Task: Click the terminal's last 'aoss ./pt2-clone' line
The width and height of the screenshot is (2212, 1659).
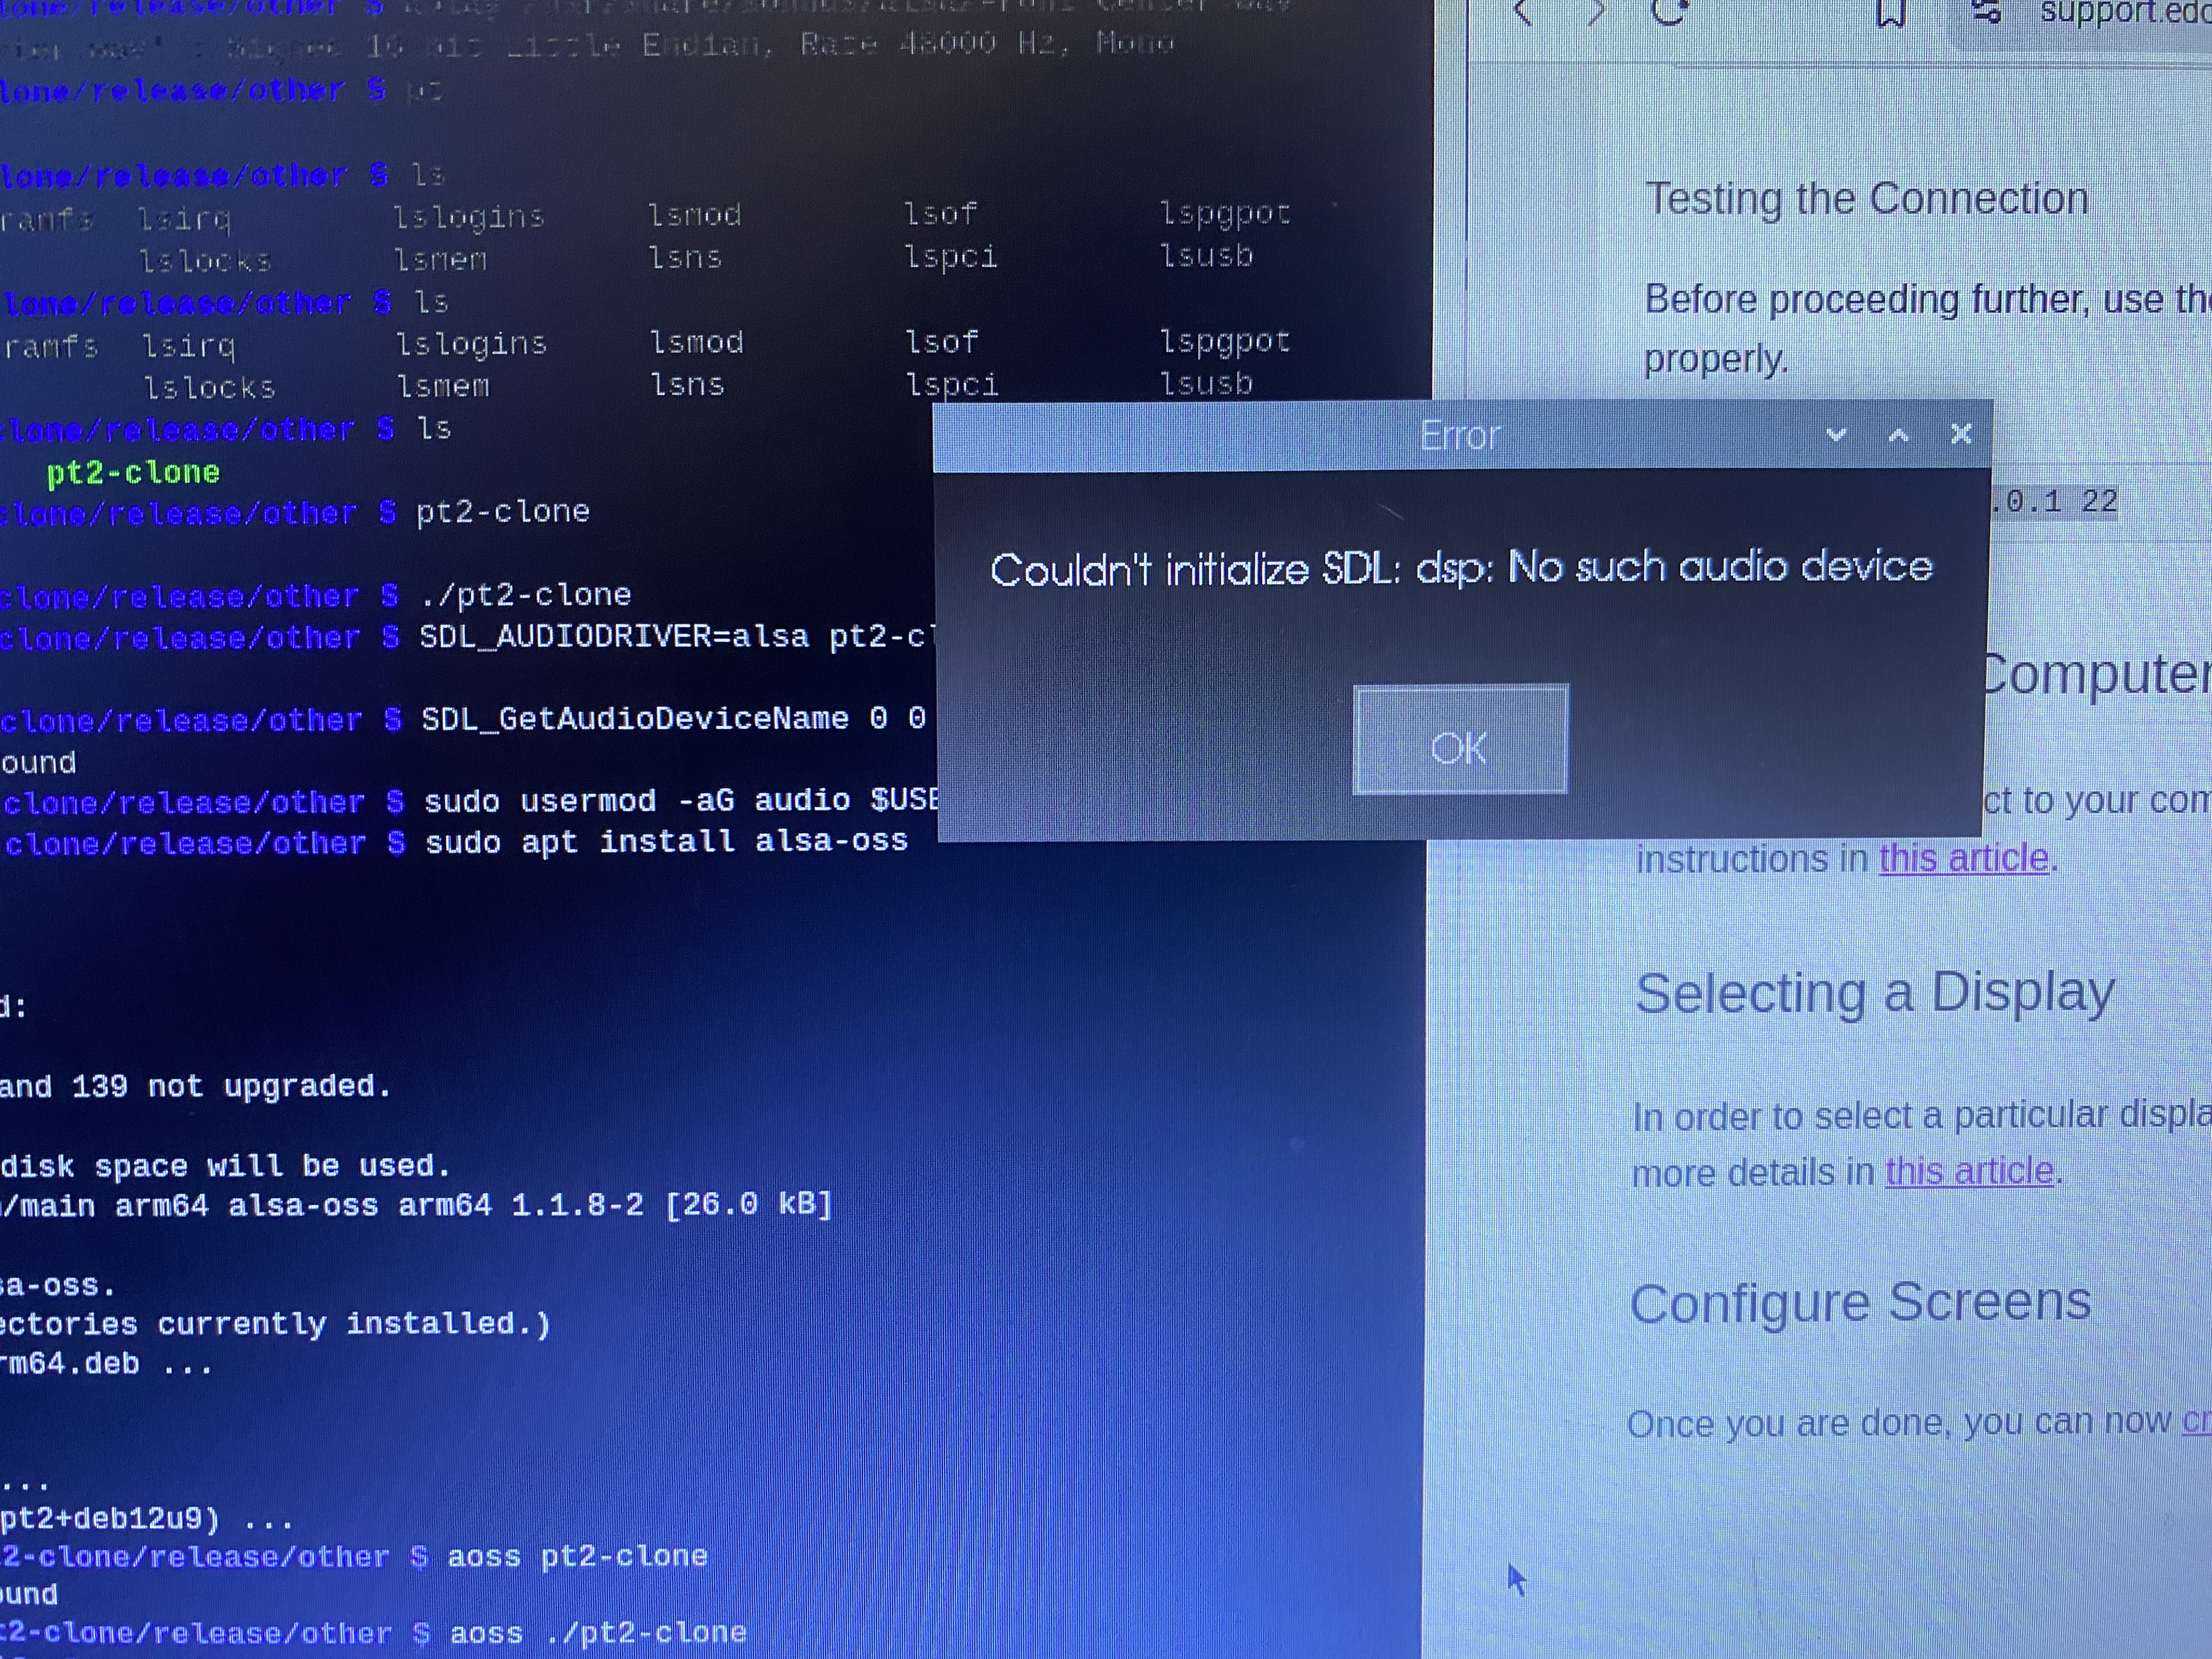Action: point(597,1633)
